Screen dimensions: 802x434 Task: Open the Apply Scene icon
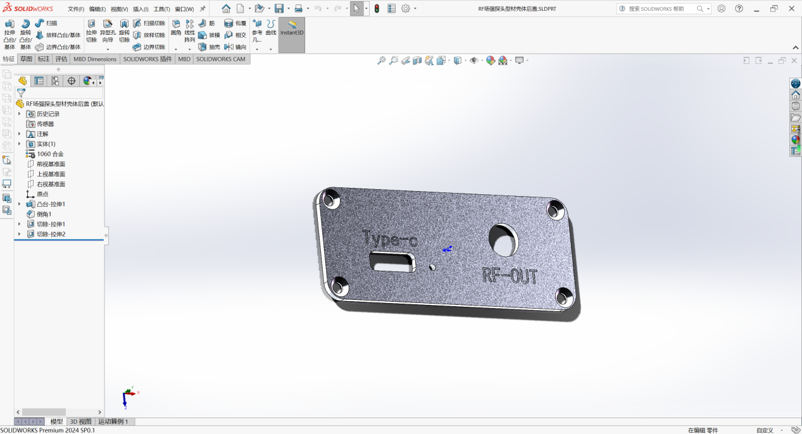click(503, 60)
